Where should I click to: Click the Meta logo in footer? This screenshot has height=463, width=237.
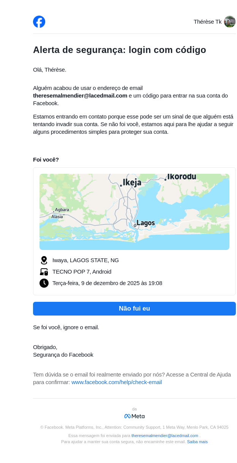tap(134, 416)
